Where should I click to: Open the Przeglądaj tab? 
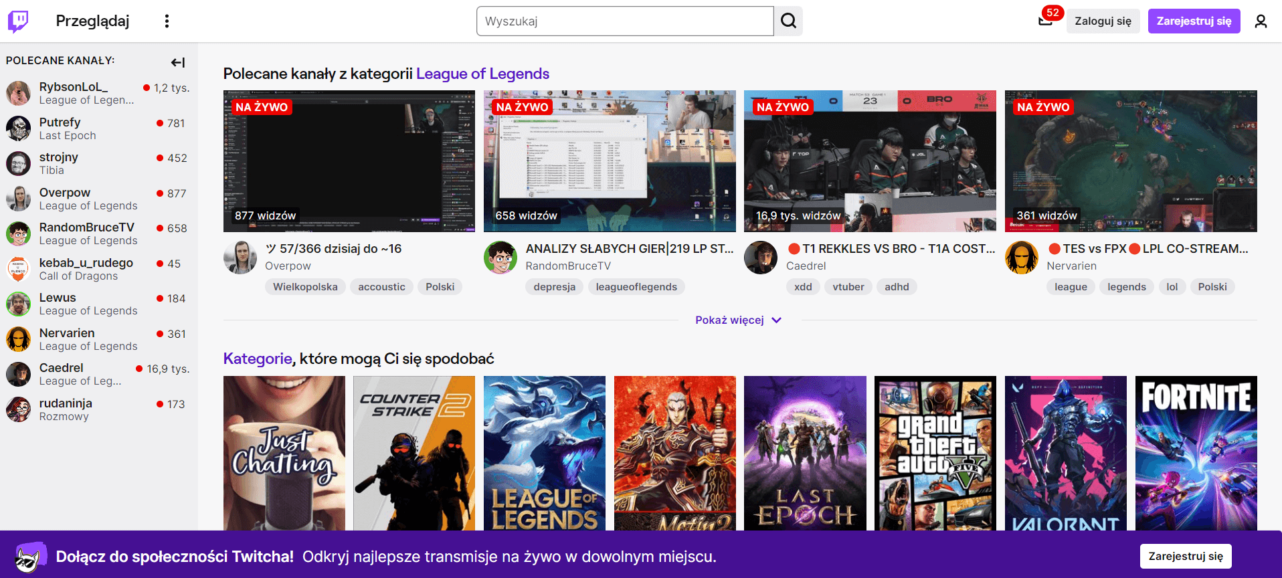pos(92,21)
